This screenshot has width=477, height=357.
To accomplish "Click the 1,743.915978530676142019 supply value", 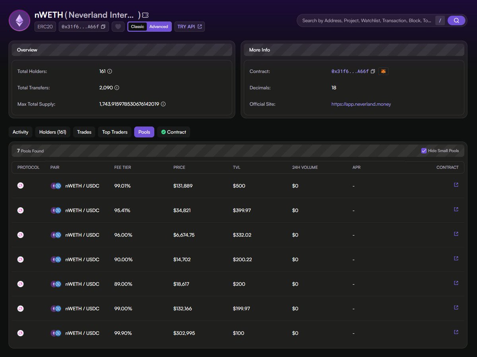I will (129, 104).
